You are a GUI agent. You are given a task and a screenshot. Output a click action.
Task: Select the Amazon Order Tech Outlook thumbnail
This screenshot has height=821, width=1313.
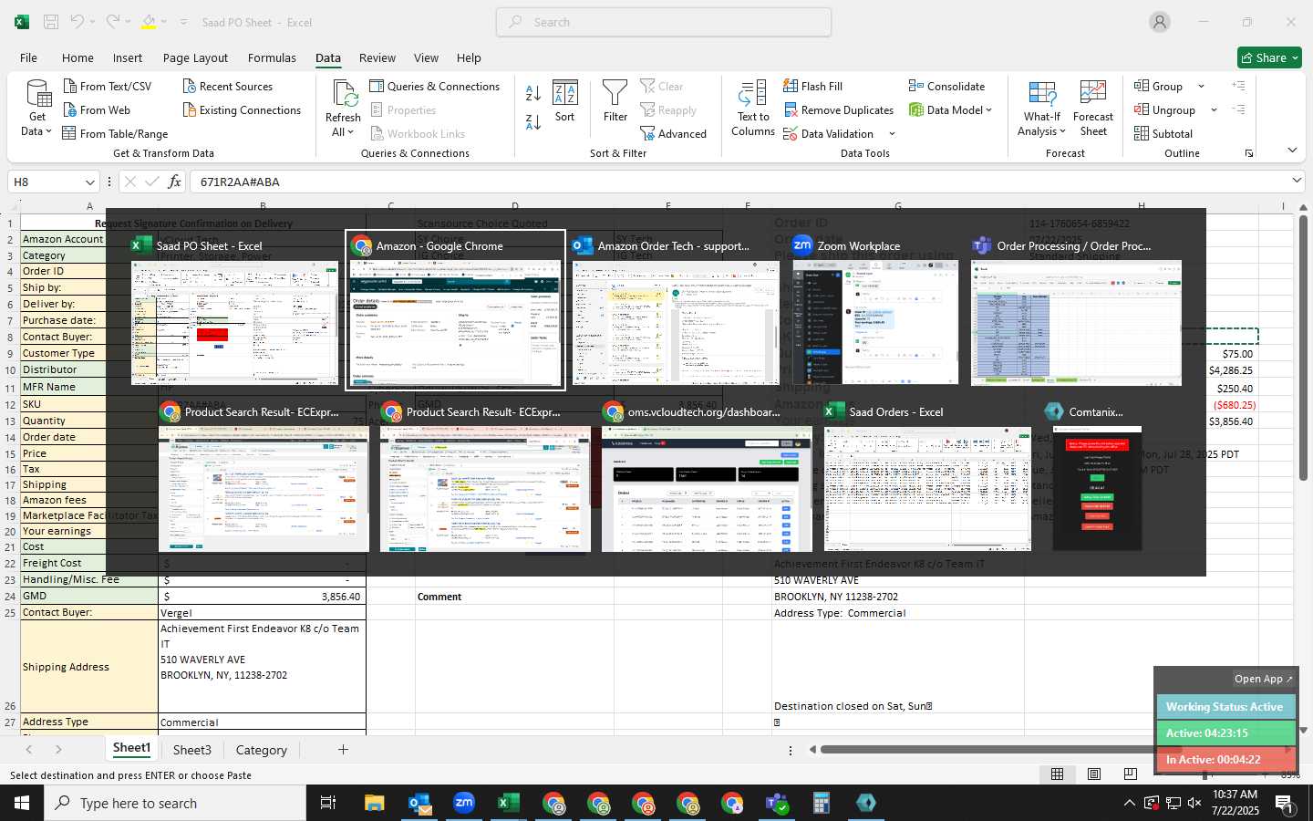point(676,309)
